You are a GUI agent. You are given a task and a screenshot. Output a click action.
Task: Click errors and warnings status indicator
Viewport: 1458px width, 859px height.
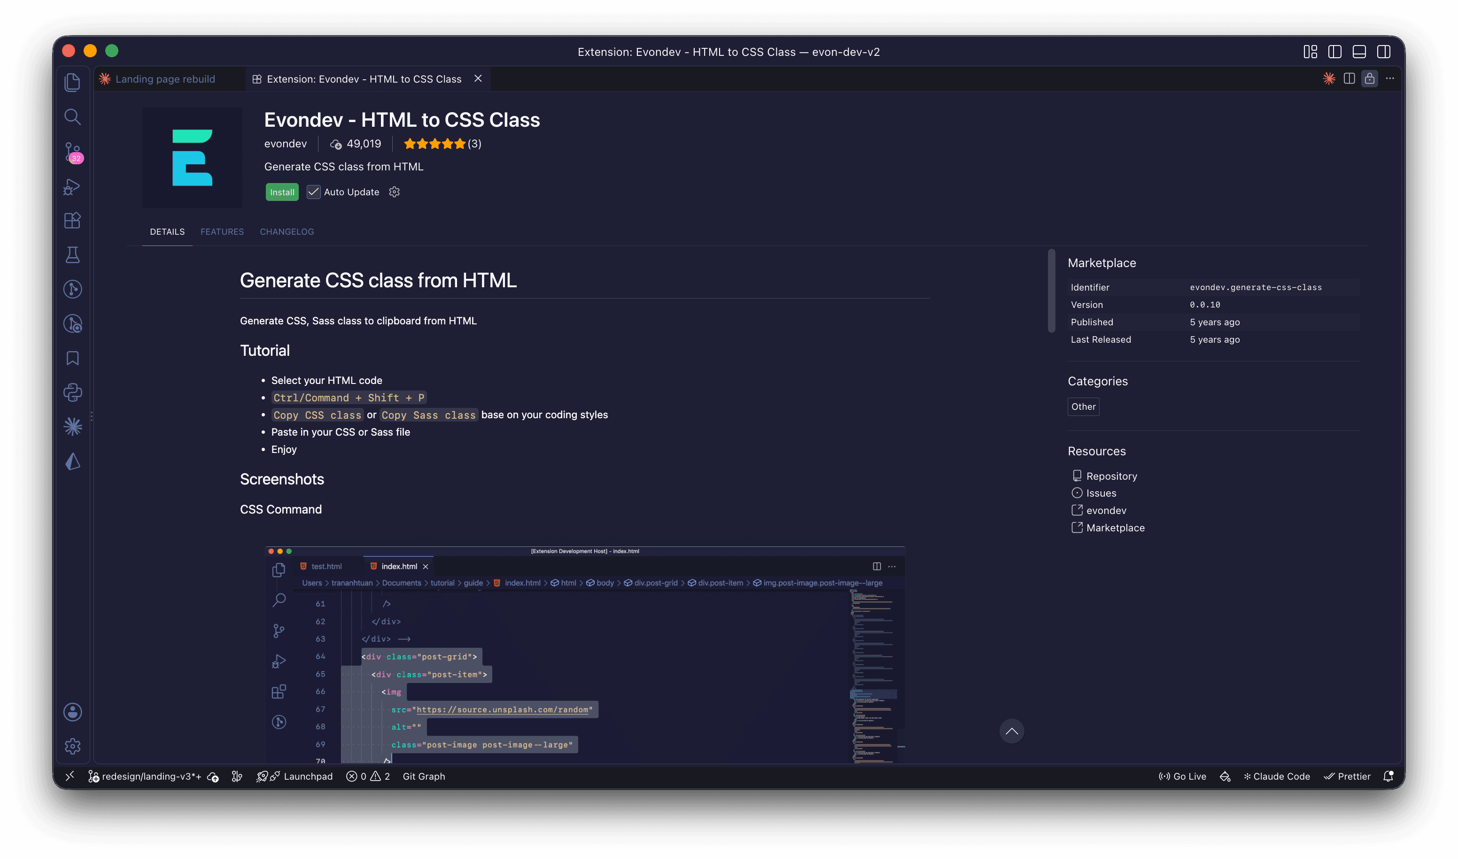tap(368, 776)
